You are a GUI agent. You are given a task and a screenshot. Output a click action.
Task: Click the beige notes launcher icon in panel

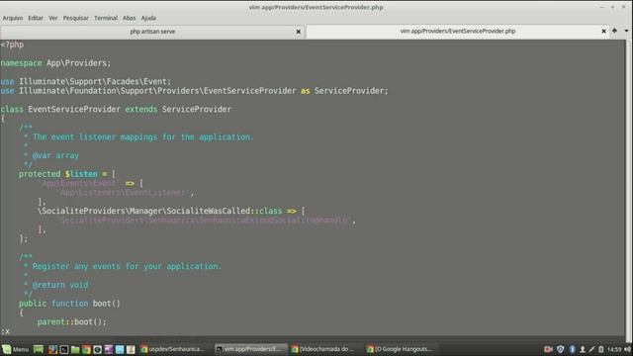131,349
